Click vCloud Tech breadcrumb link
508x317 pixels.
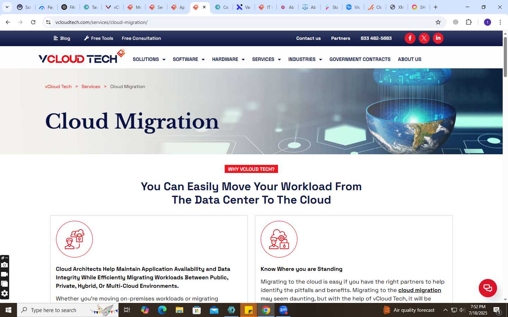point(58,86)
